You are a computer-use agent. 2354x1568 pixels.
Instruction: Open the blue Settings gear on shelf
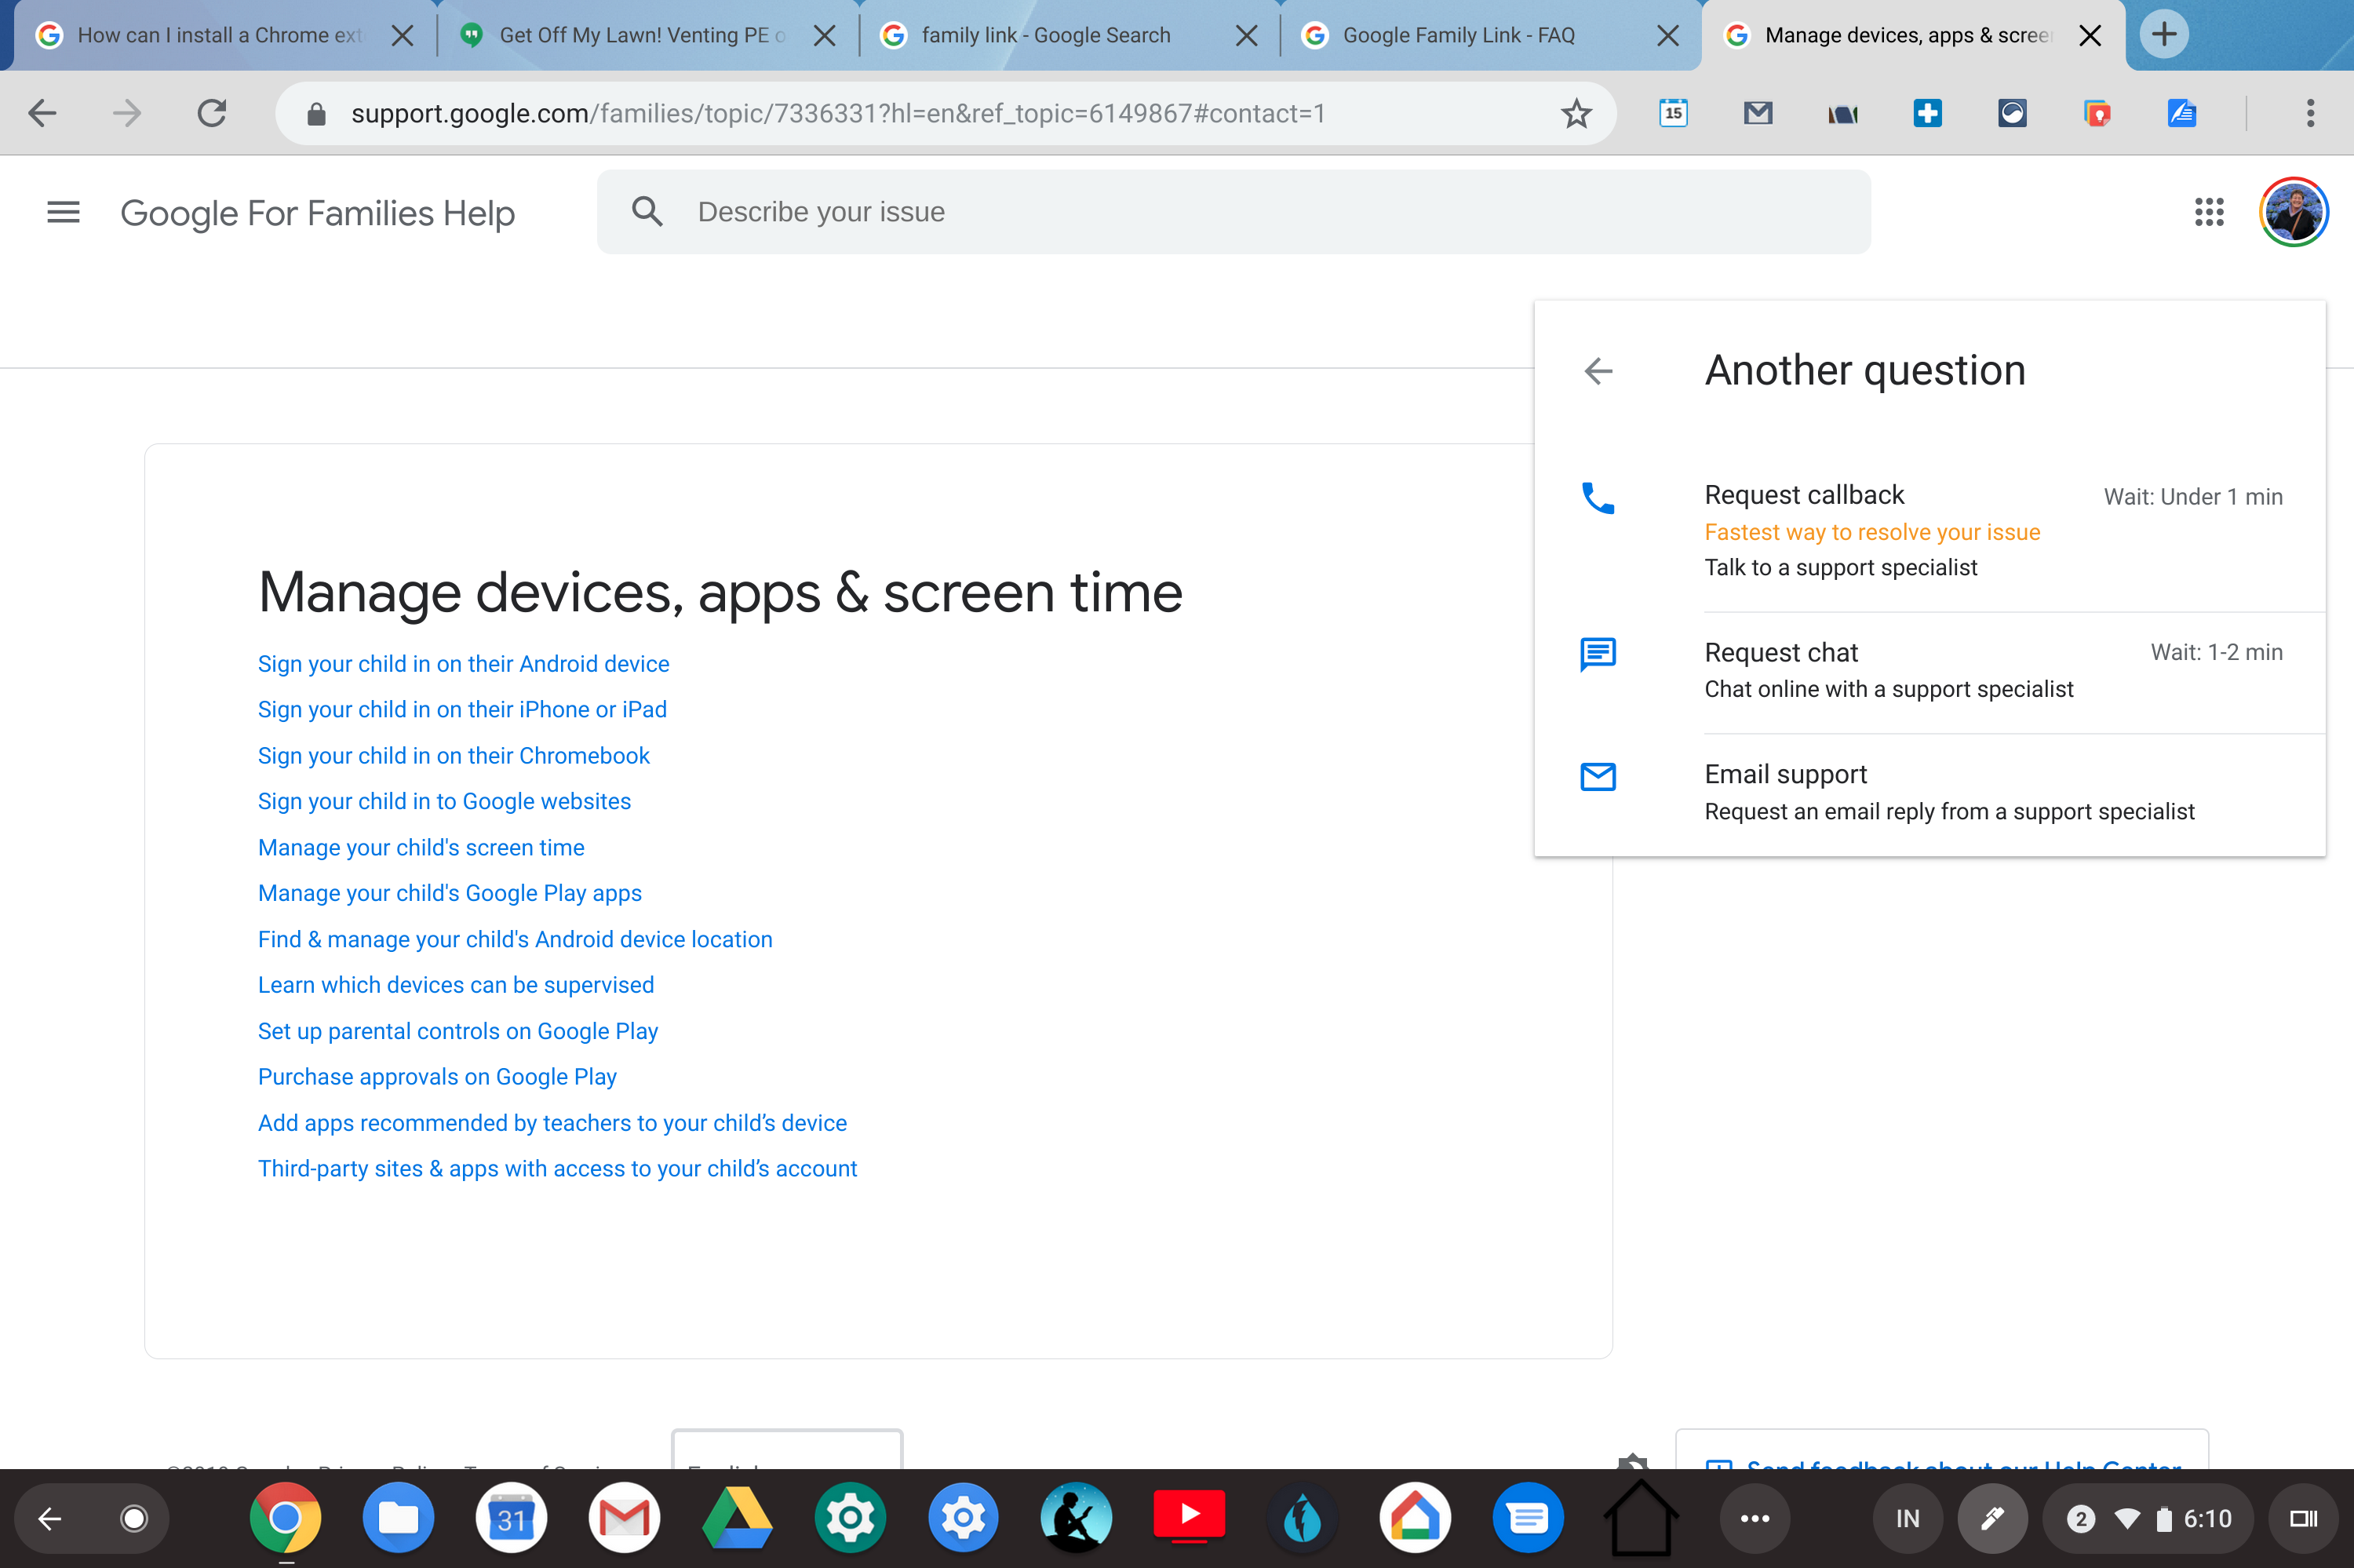(963, 1518)
